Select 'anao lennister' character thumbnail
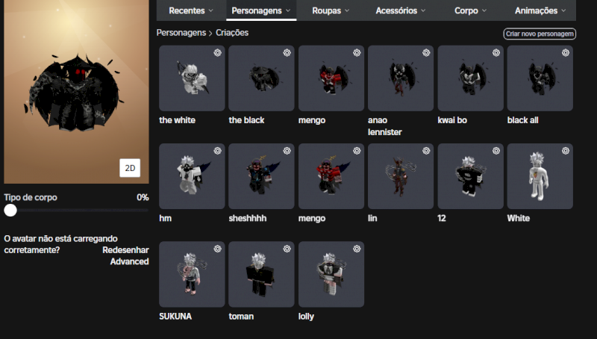The height and width of the screenshot is (339, 597). click(x=401, y=78)
